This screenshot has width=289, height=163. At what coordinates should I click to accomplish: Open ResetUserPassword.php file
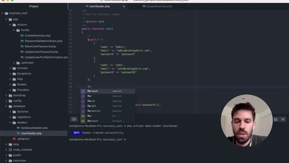click(x=40, y=46)
